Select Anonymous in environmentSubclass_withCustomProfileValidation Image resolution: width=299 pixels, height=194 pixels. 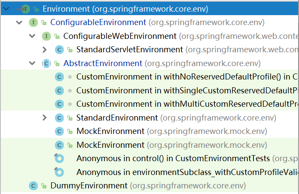point(149,172)
